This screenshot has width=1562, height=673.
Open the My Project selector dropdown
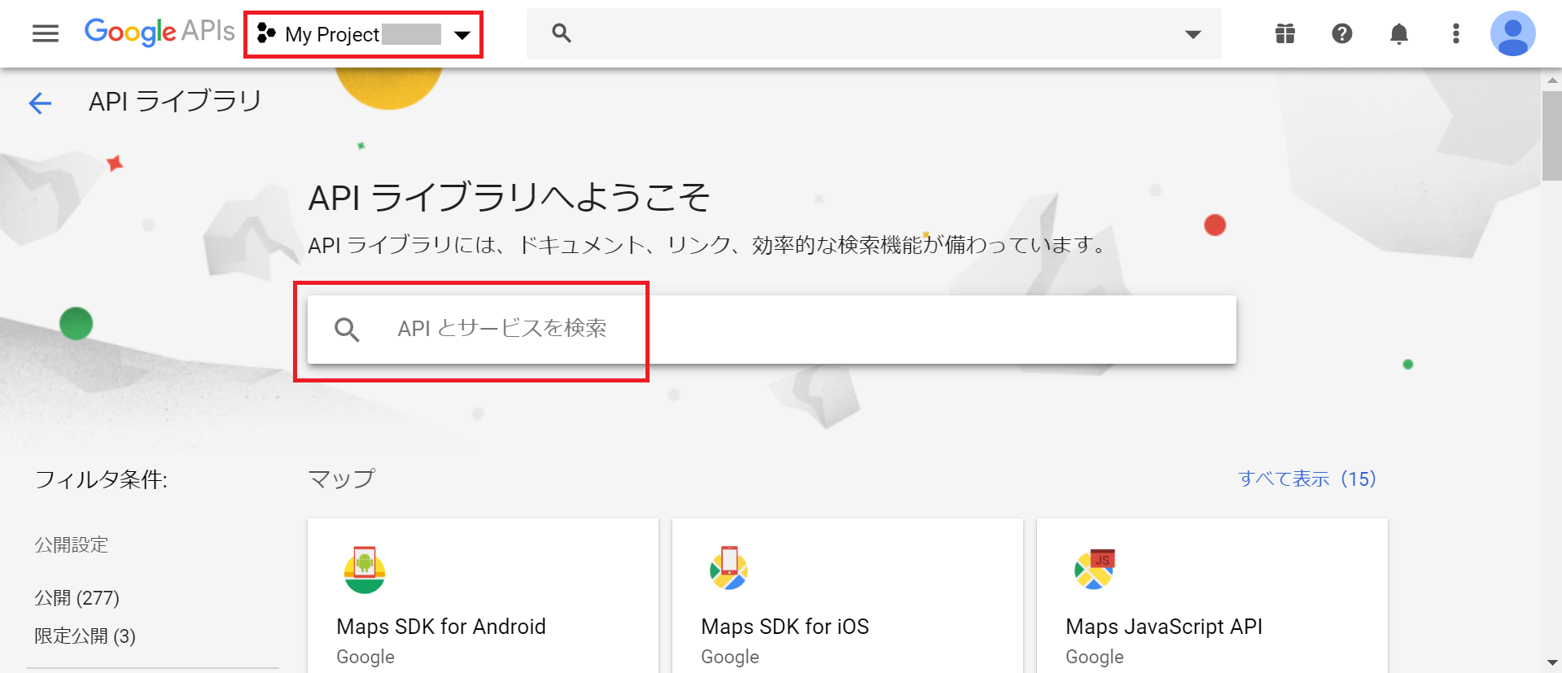(364, 34)
